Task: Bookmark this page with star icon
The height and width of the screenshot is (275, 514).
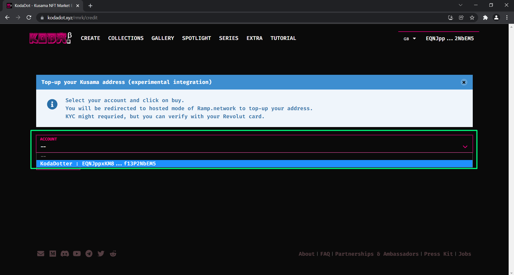Action: tap(472, 18)
